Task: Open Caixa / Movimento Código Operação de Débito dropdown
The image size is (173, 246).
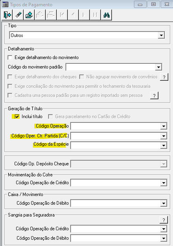Action: pos(164,203)
